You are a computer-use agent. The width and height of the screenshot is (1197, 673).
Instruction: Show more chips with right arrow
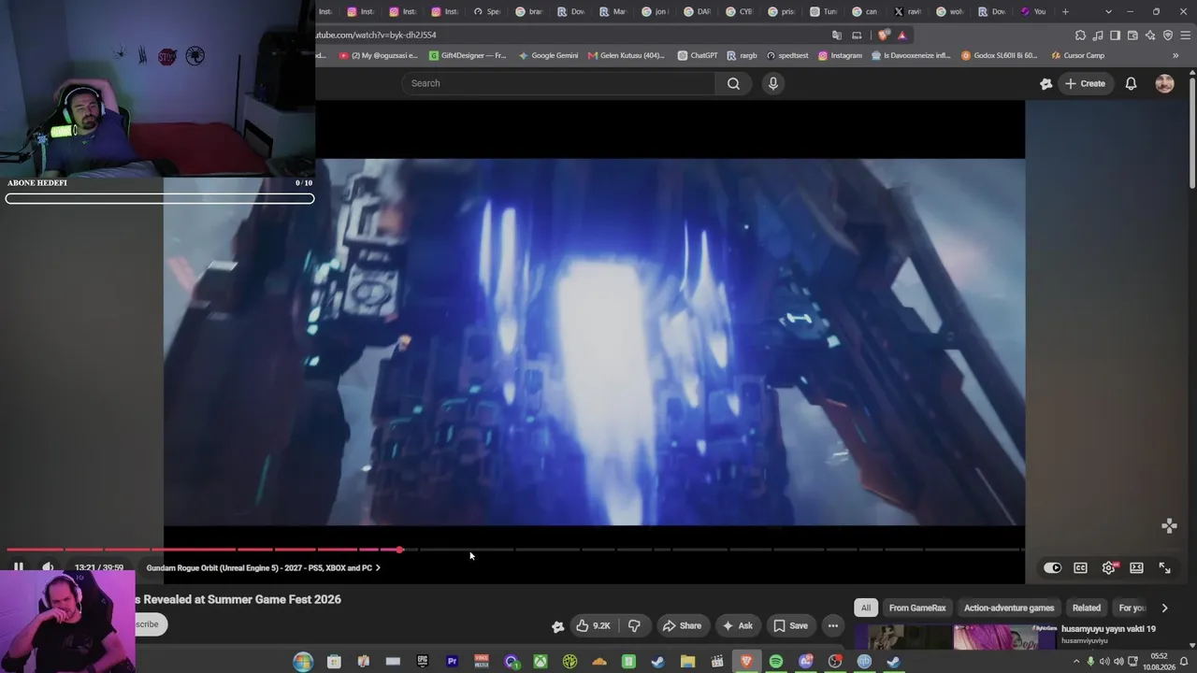coord(1164,608)
